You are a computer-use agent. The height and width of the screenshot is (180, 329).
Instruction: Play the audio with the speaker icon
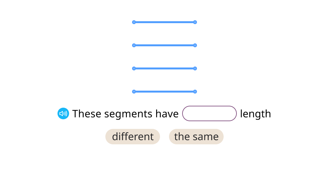[x=63, y=113]
